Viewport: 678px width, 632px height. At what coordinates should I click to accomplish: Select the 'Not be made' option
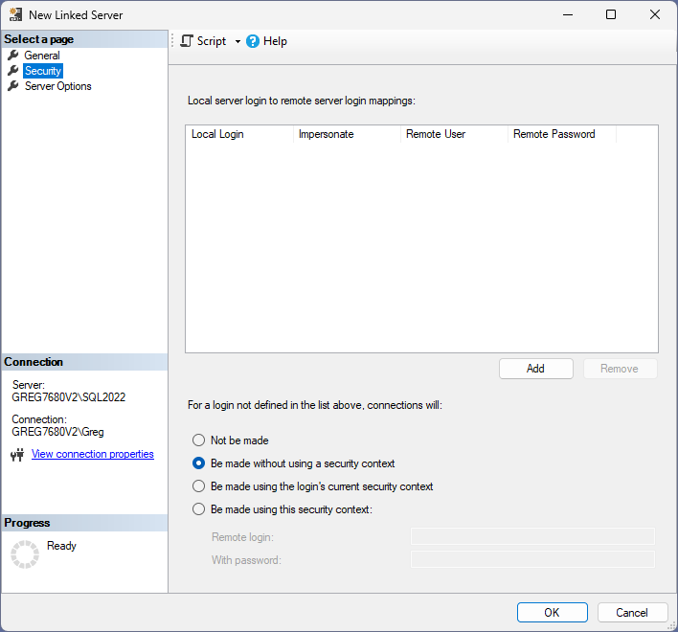(199, 440)
